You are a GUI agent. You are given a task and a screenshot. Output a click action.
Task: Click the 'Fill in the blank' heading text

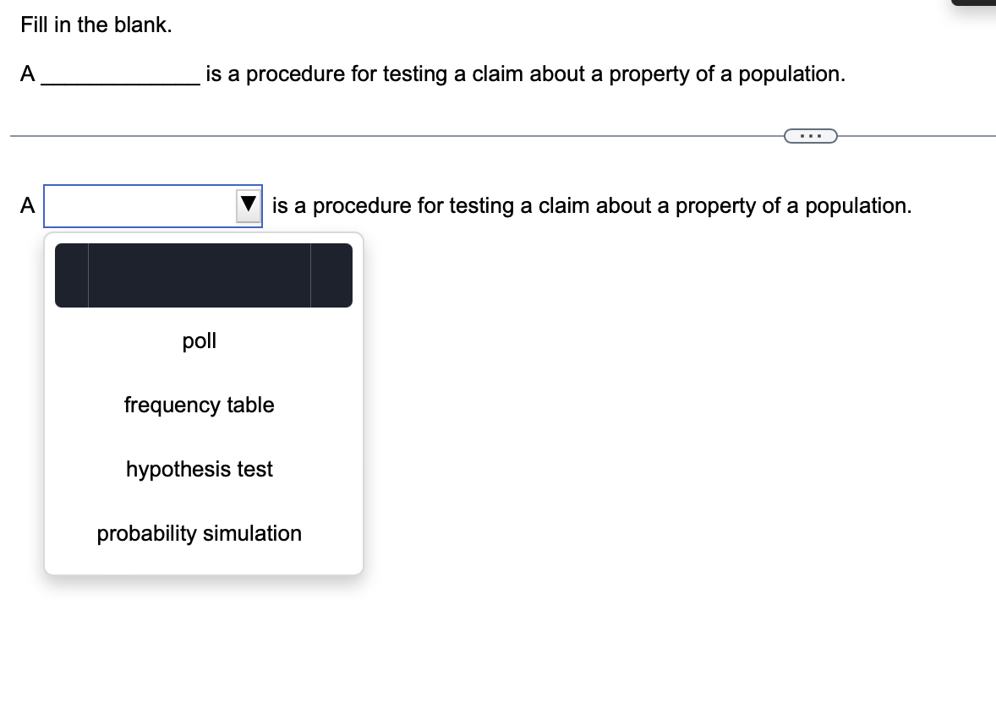tap(95, 25)
